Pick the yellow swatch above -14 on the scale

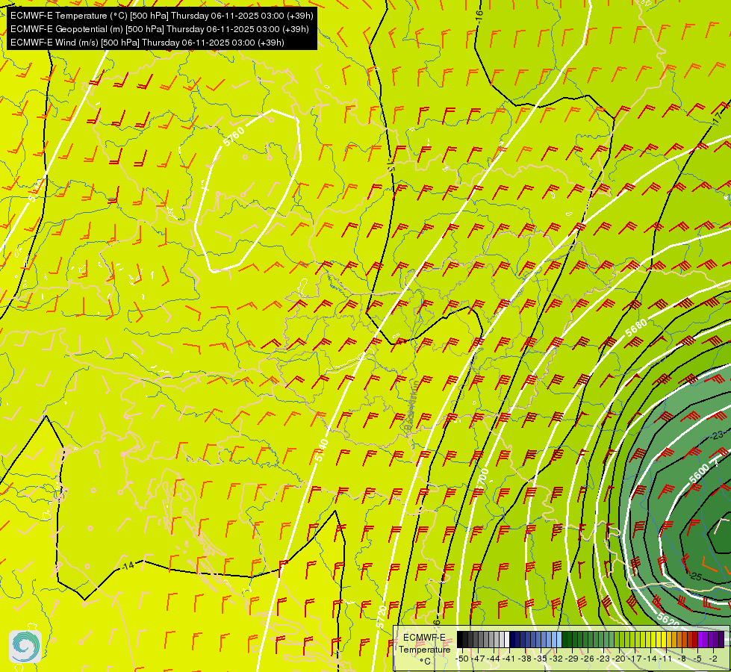click(x=648, y=639)
